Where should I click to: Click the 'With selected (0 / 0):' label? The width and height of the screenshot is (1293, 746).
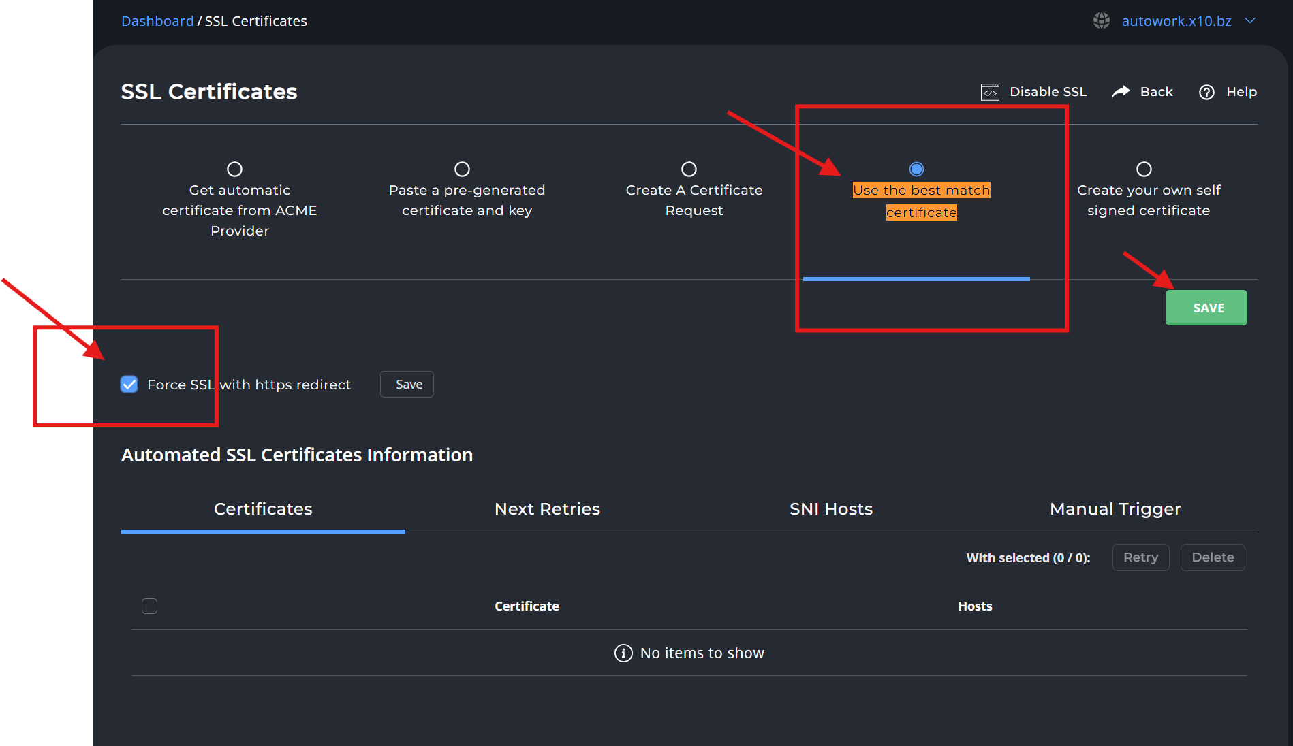point(1028,557)
